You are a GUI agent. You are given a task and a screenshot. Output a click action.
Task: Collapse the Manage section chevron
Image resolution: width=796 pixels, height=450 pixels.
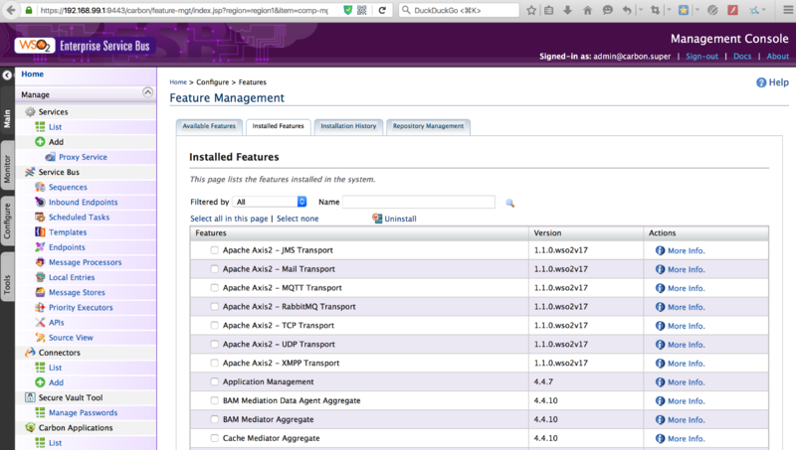147,91
